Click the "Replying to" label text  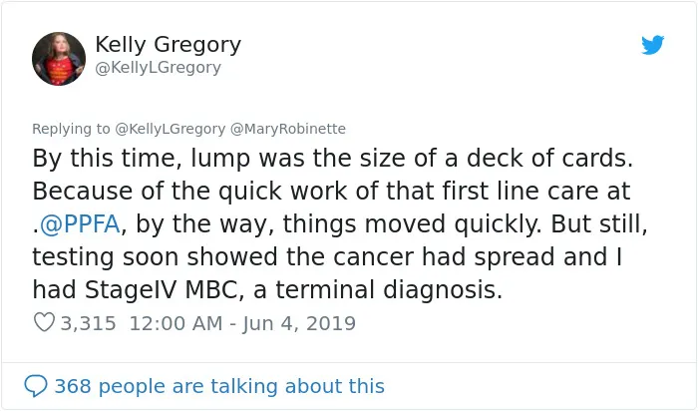pos(71,129)
